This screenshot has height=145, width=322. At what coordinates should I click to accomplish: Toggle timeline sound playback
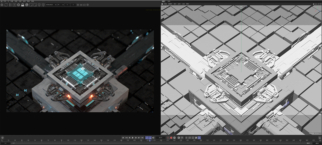tap(153, 138)
